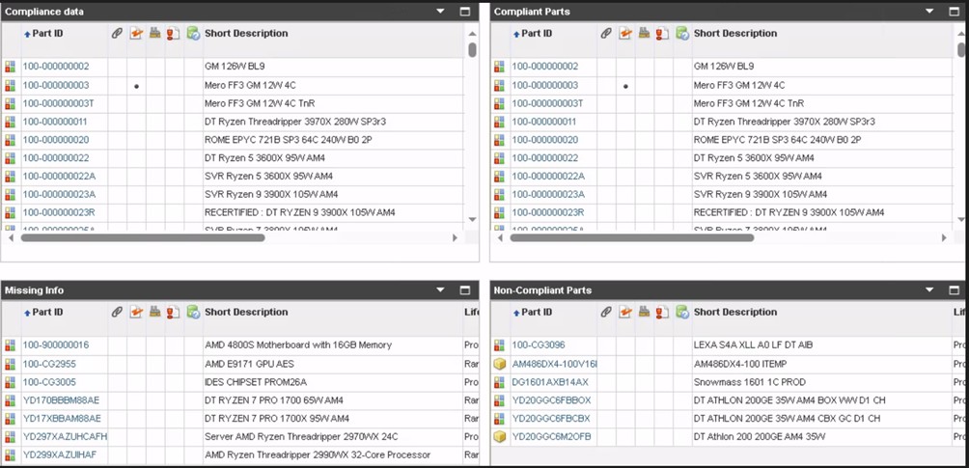Click the vertical scrollbar down arrow in Compliant Parts
969x468 pixels.
coord(961,220)
